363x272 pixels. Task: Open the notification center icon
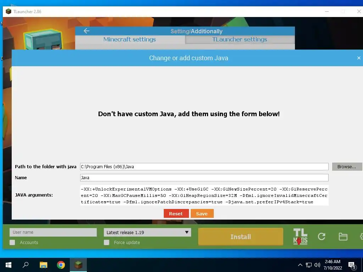352,266
